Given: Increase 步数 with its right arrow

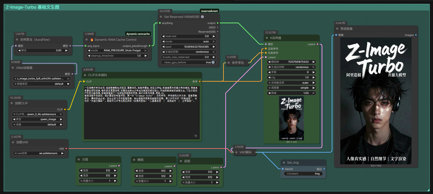Looking at the screenshot, I should click(x=313, y=72).
